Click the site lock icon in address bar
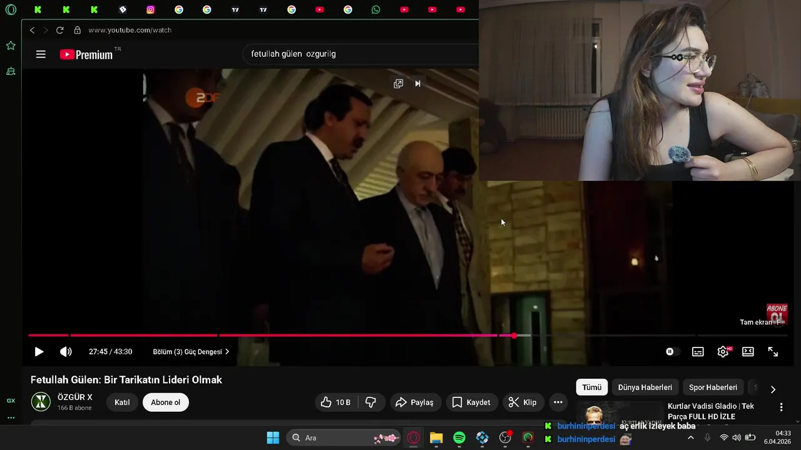 pyautogui.click(x=78, y=30)
